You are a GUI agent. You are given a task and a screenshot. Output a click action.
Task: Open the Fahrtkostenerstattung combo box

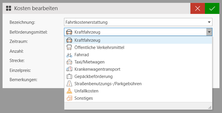coord(138,22)
